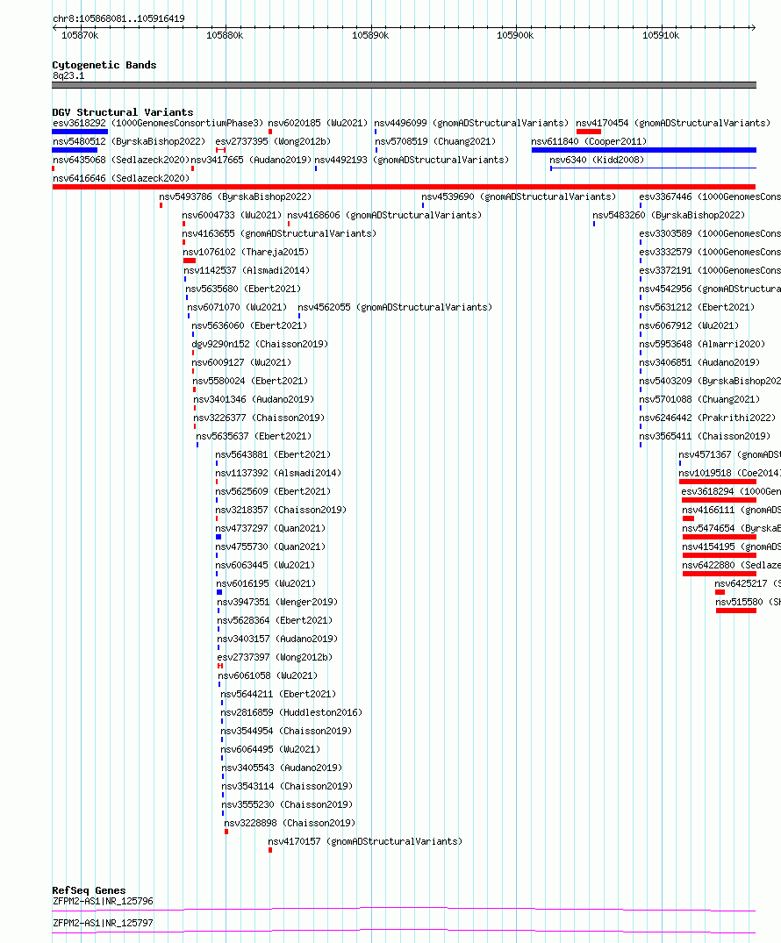Select ZFPM2-AS1|NR_125796 gene label
Viewport: 781px width, 943px height.
pos(103,901)
